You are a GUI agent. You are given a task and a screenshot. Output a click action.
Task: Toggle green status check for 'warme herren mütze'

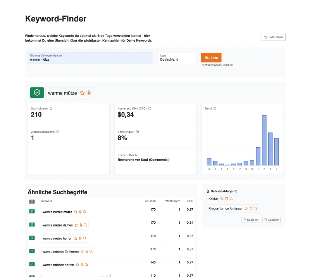[x=32, y=212]
